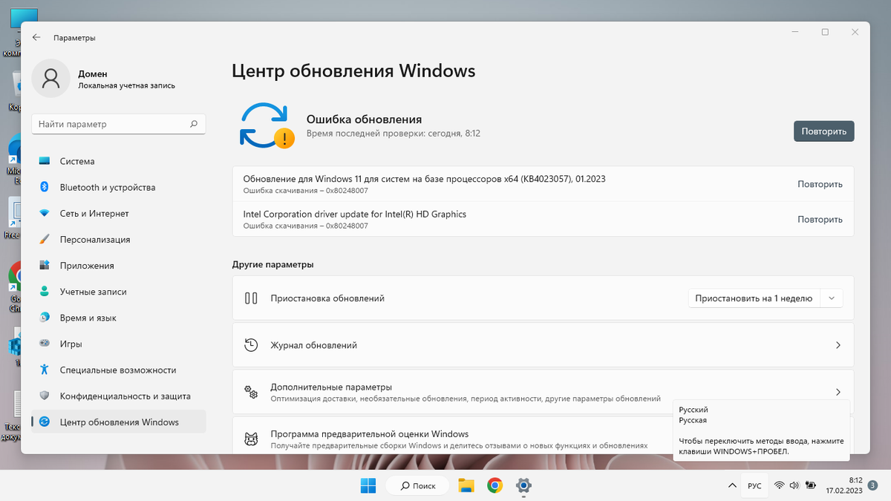Click the Settings gear icon on taskbar
The width and height of the screenshot is (891, 501).
pyautogui.click(x=523, y=485)
